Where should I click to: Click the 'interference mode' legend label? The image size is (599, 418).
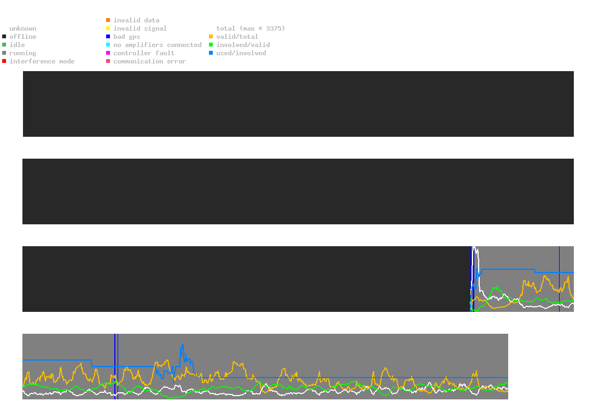click(x=42, y=61)
